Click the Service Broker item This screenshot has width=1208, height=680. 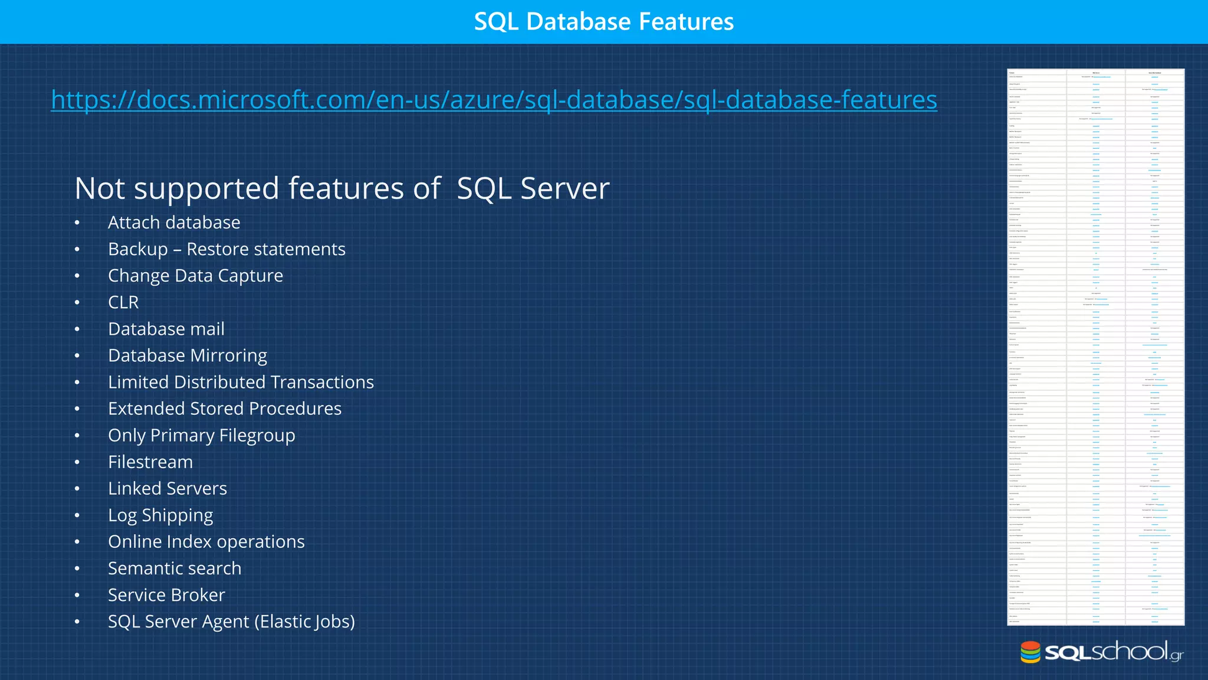tap(166, 595)
